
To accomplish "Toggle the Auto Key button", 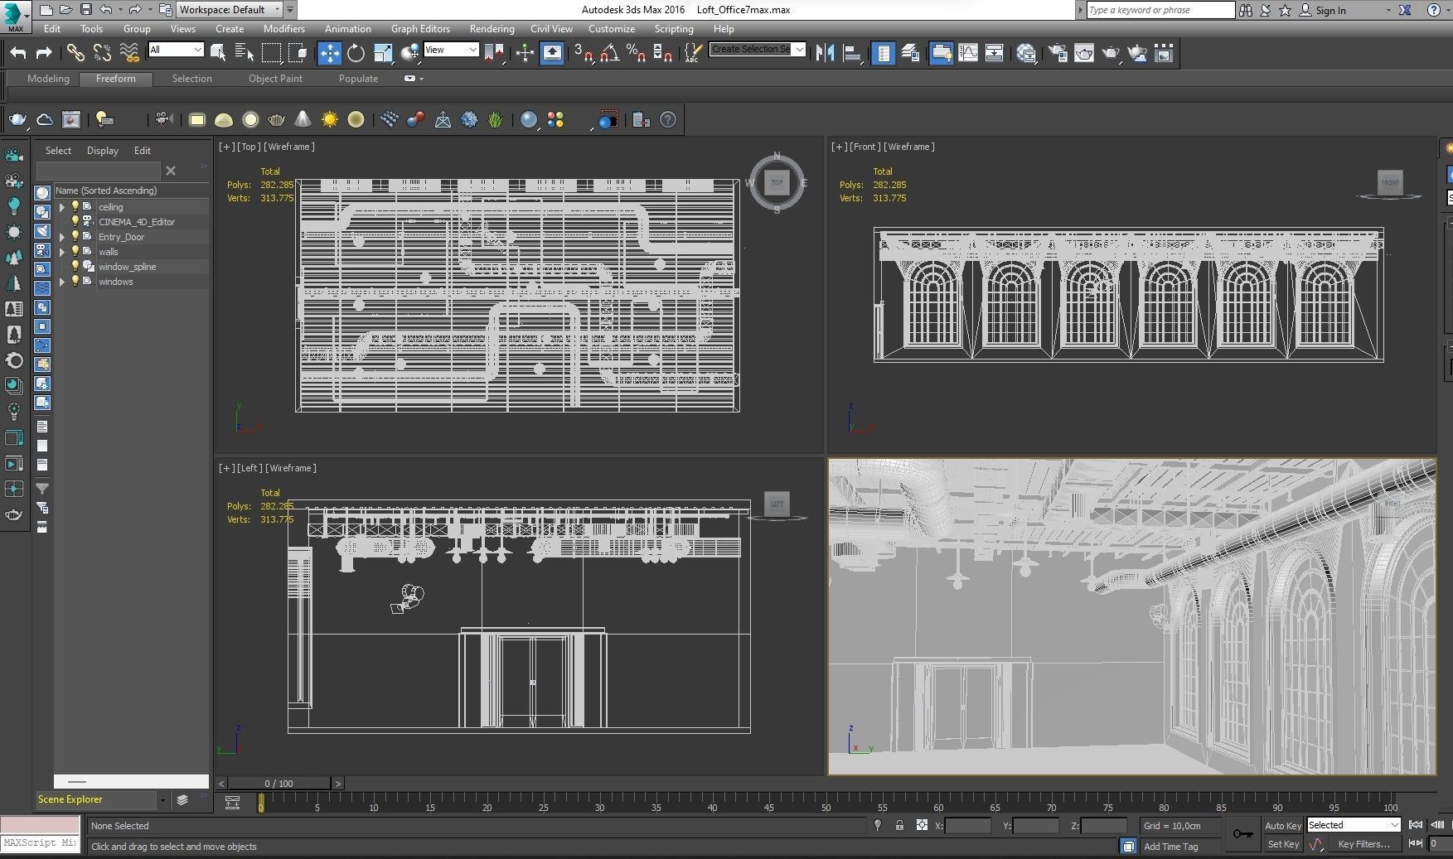I will (x=1283, y=826).
